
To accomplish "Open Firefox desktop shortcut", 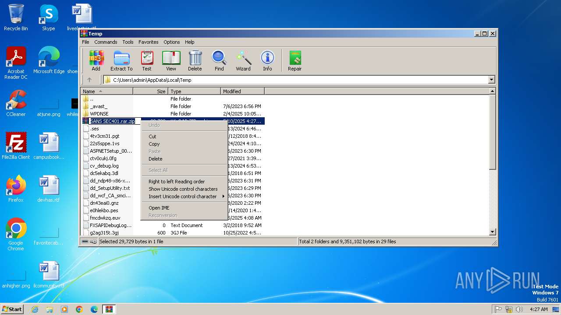I will (16, 189).
